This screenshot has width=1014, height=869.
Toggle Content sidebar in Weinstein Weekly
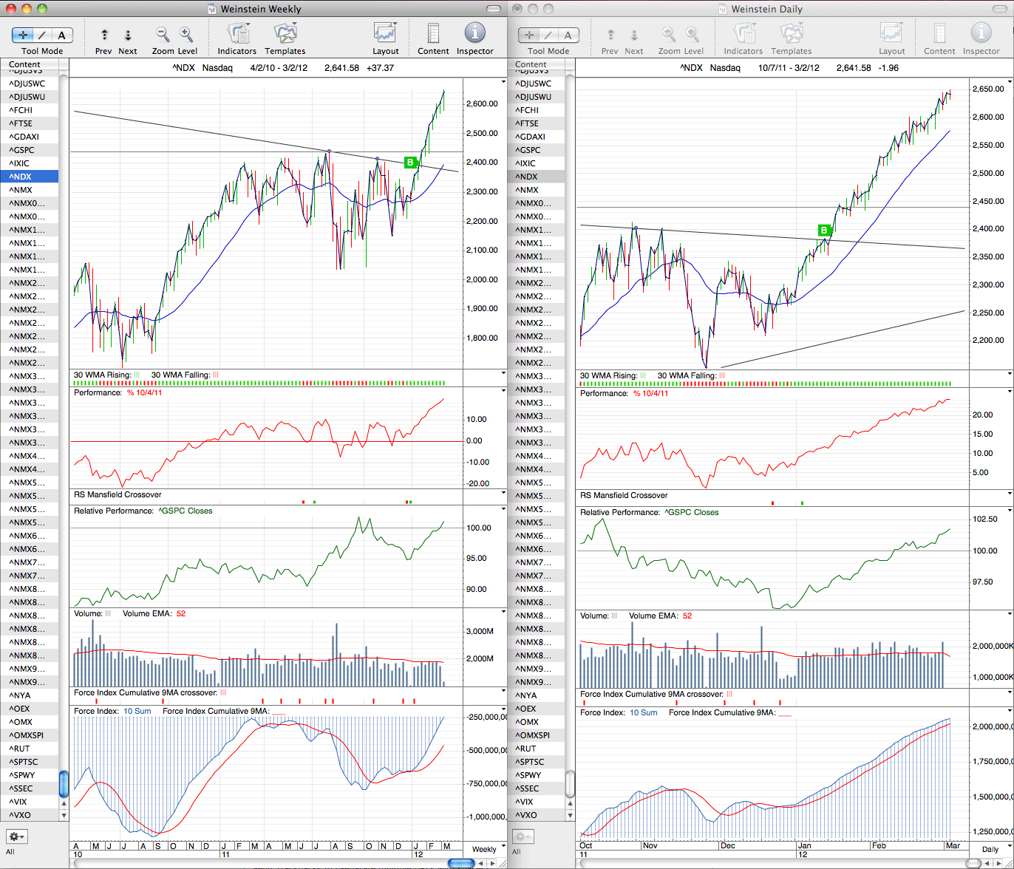tap(433, 34)
